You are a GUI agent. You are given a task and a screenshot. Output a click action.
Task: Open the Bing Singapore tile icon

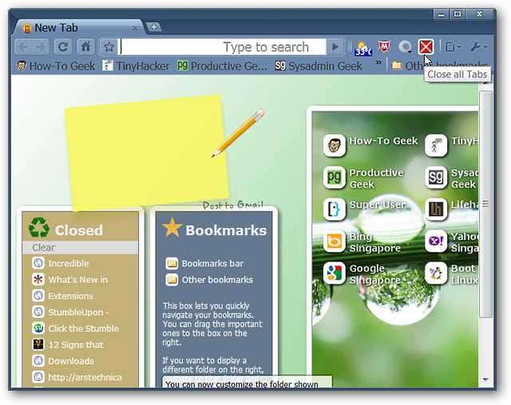coord(334,242)
